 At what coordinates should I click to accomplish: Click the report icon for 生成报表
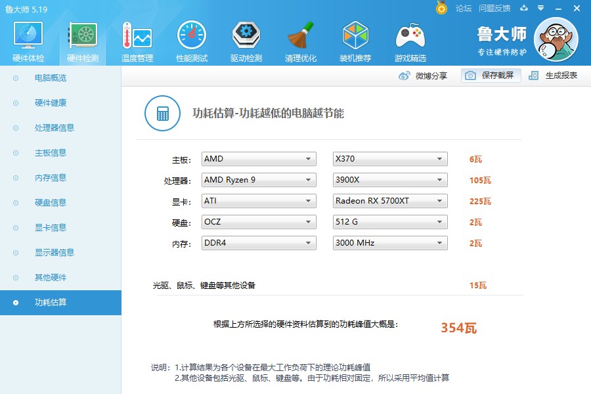coord(533,76)
